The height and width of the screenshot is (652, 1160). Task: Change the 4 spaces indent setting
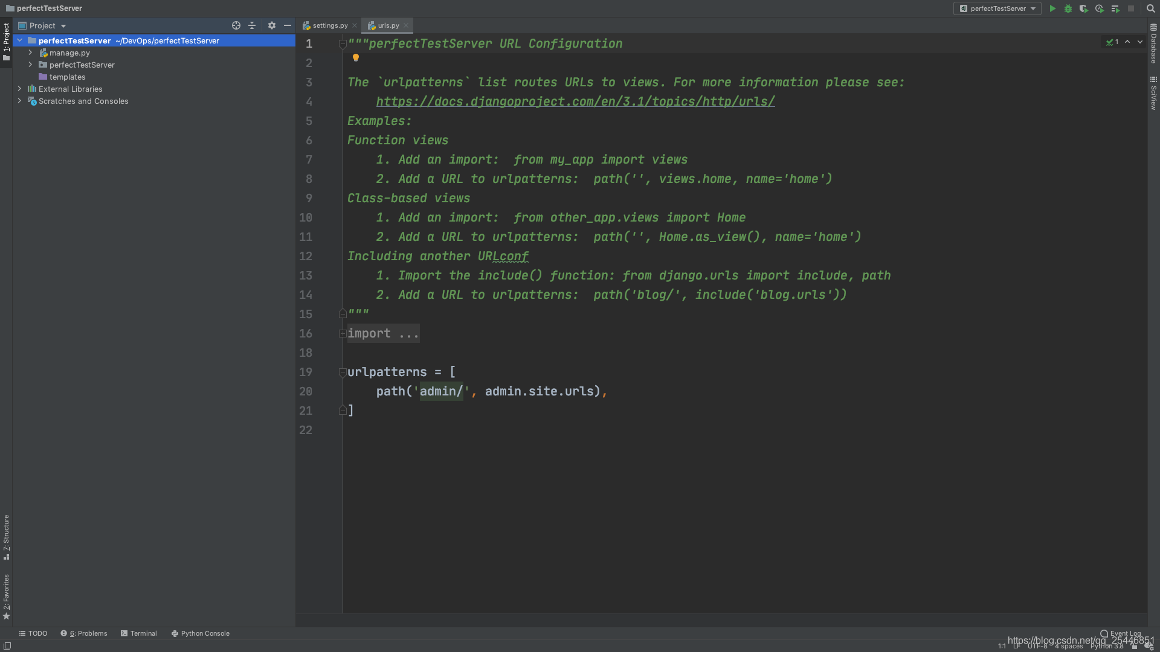click(1069, 646)
